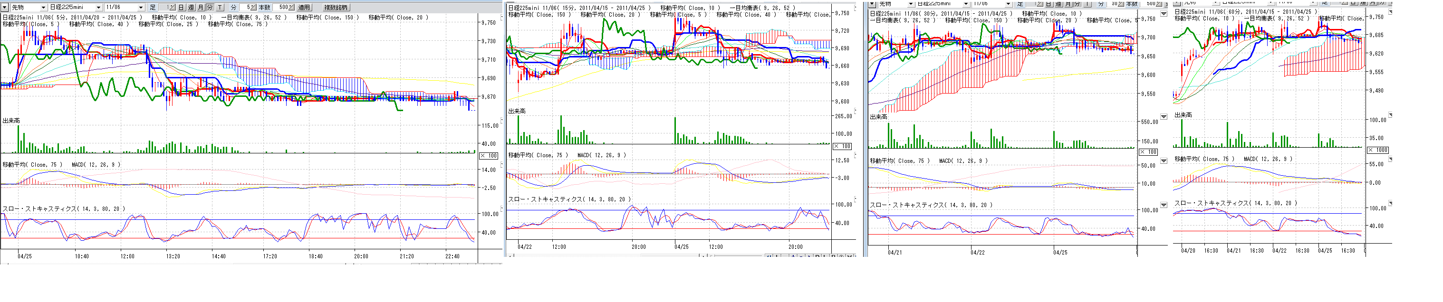Toggle 分 interval mode beside the 5 field

coord(234,7)
